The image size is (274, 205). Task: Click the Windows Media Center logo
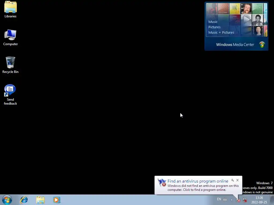click(x=262, y=45)
